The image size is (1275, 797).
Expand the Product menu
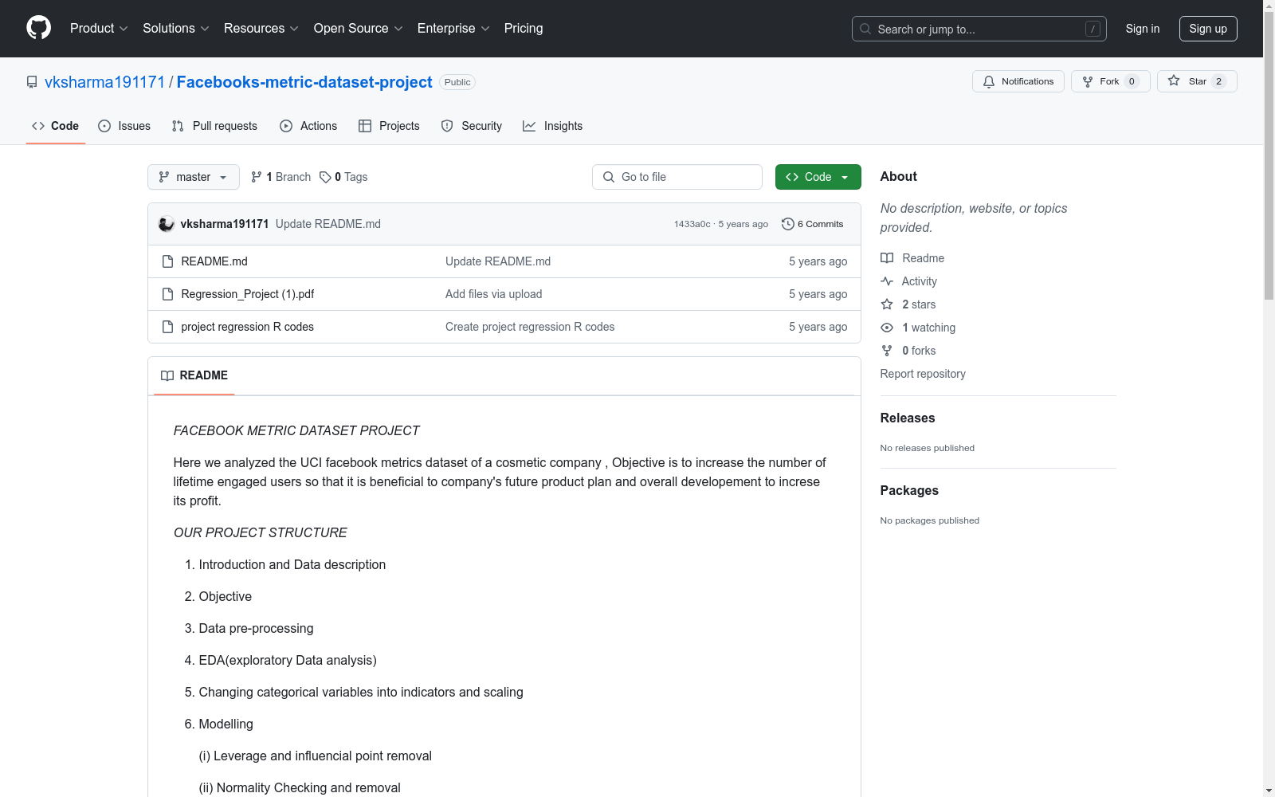click(x=99, y=29)
